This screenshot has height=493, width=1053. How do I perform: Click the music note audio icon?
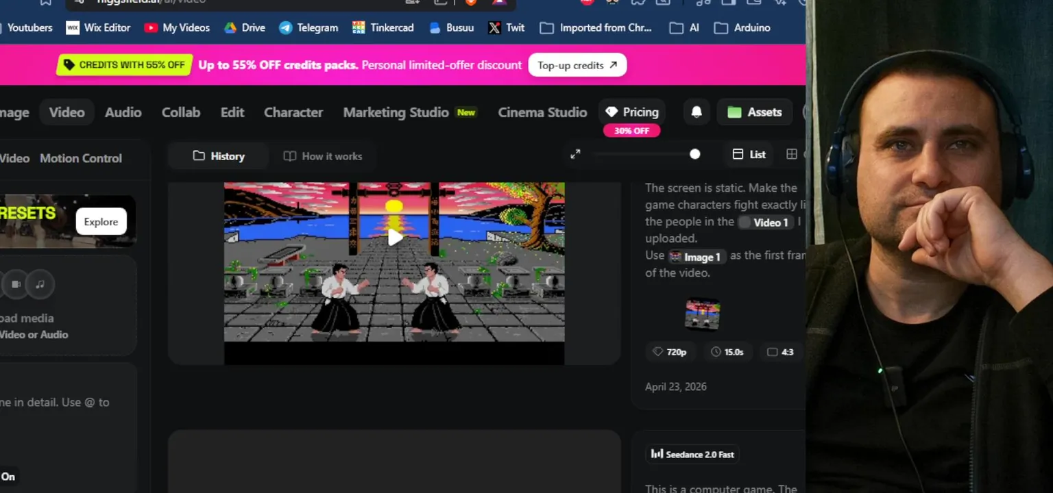(40, 284)
